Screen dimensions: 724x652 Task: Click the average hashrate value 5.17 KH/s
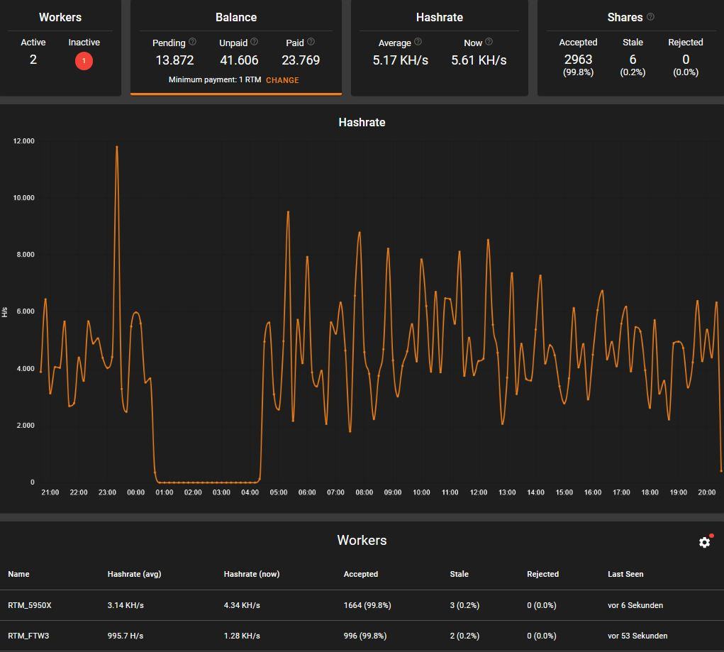[401, 60]
